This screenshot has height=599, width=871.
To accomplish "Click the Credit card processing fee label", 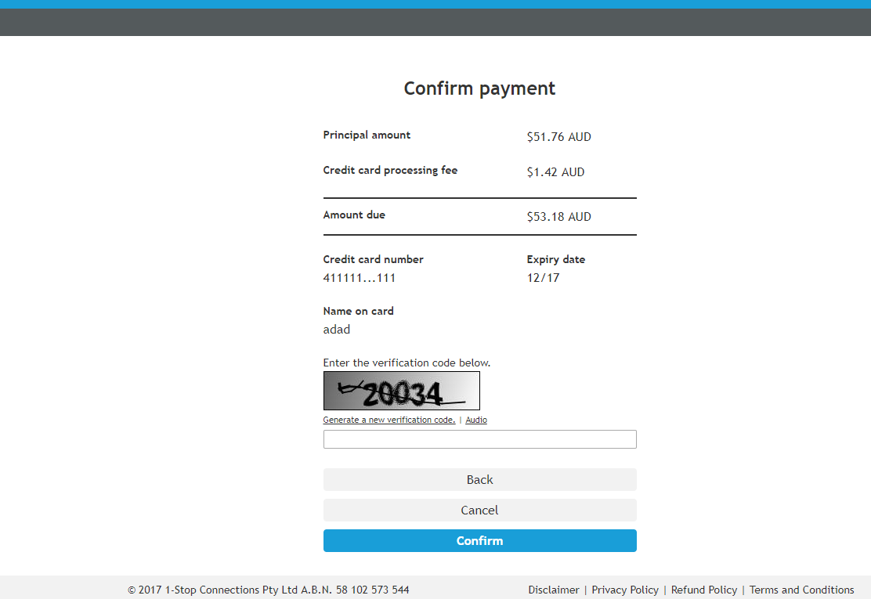I will point(390,171).
